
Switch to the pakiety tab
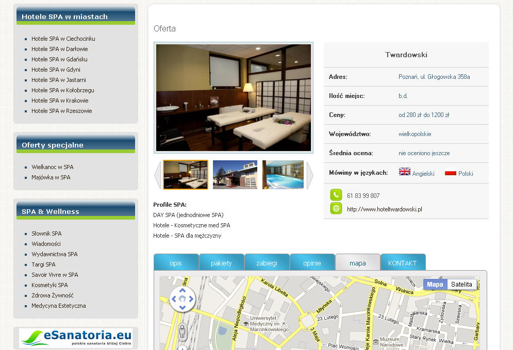(x=222, y=263)
